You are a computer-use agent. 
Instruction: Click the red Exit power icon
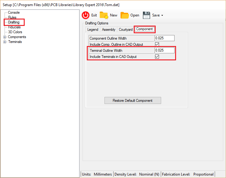click(x=86, y=15)
